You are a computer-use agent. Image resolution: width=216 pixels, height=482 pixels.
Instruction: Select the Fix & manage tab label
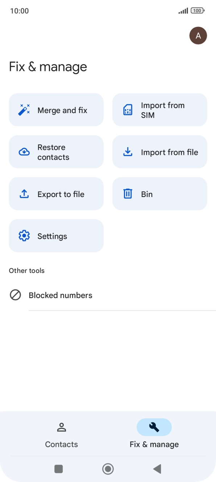[154, 444]
